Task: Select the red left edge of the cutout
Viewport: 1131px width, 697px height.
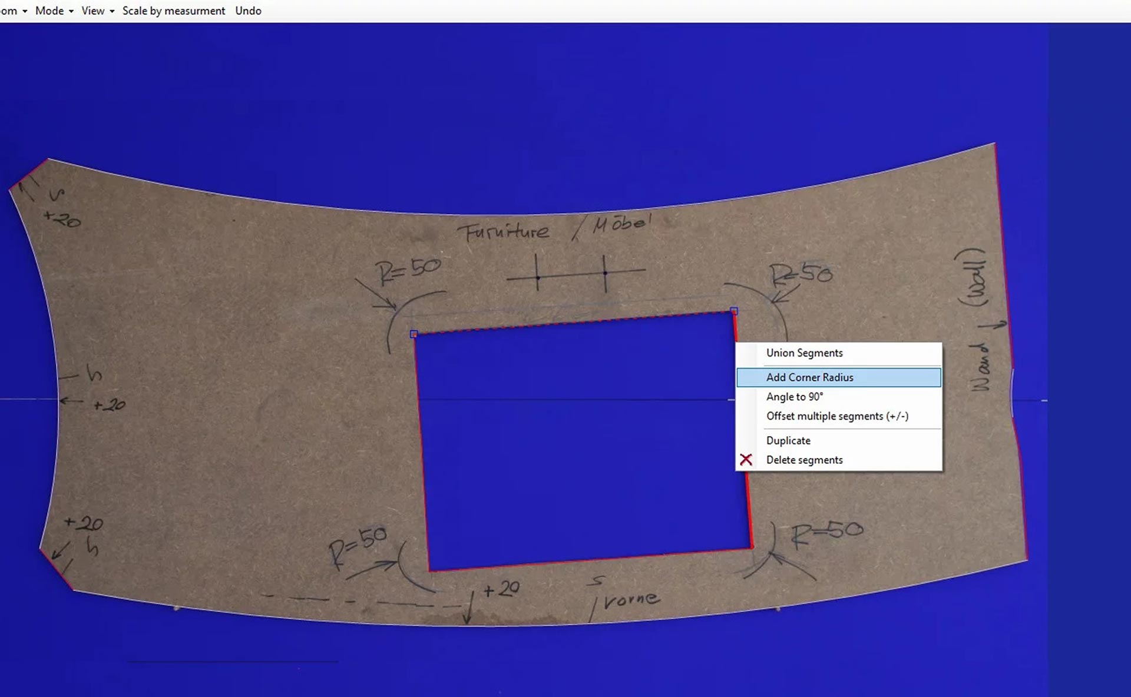Action: coord(422,453)
